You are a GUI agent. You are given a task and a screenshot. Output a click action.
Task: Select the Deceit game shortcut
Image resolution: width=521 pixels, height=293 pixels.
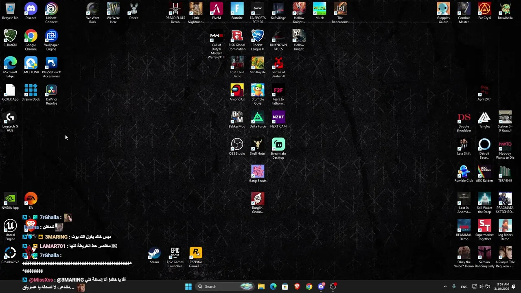(134, 11)
